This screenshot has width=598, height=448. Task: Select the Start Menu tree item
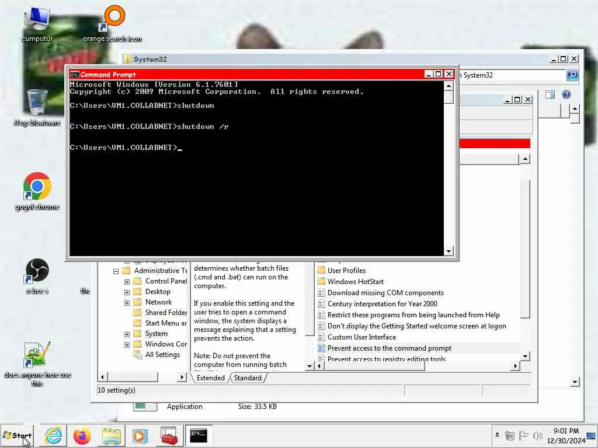160,323
